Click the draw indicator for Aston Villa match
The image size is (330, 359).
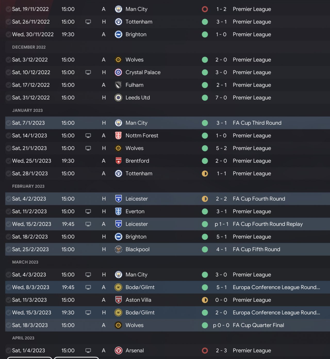tap(205, 300)
